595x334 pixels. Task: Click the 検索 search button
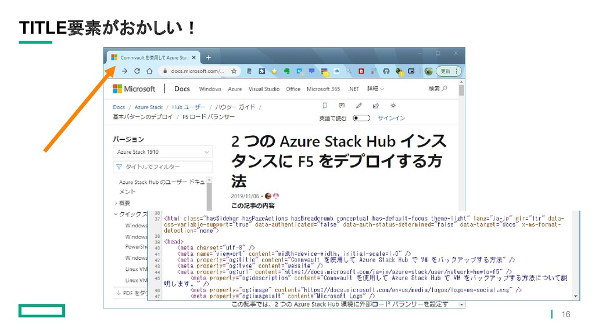point(438,89)
